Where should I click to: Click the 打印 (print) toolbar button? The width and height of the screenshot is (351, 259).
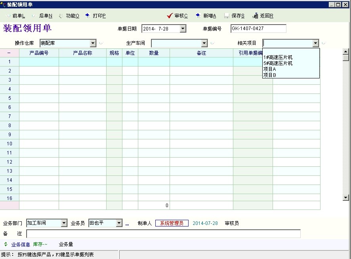(95, 16)
